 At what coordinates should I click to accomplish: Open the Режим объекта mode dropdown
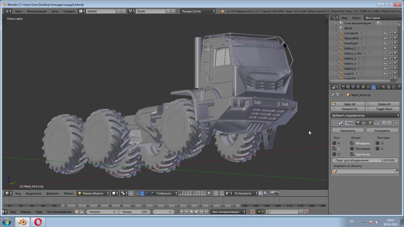(93, 193)
